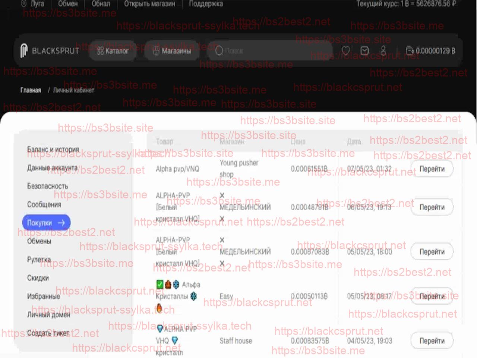The height and width of the screenshot is (358, 477).
Task: Open the Обмен top menu link
Action: 68,4
